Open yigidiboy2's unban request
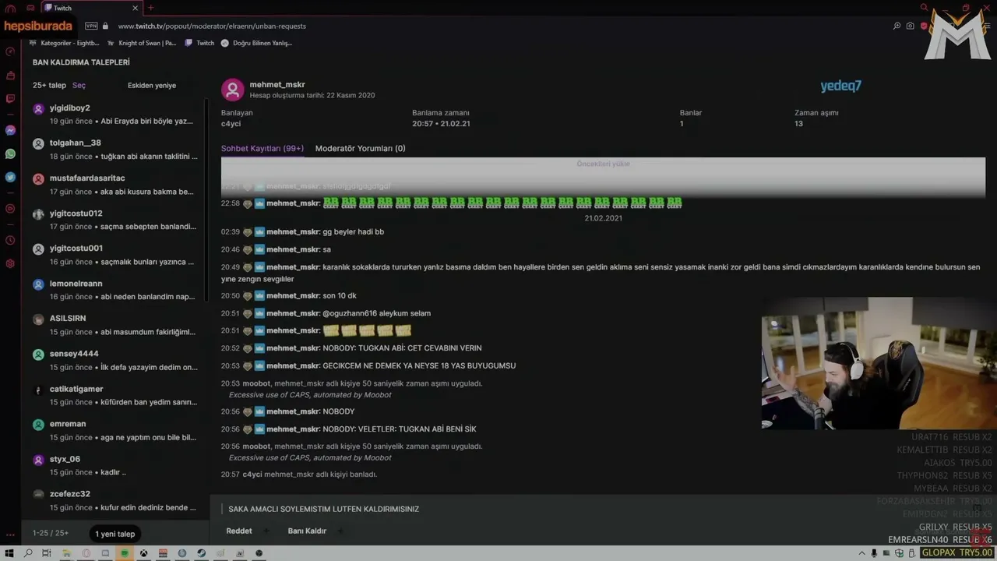This screenshot has height=561, width=997. coord(115,115)
